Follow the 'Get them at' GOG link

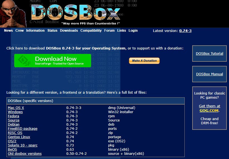pos(209,106)
